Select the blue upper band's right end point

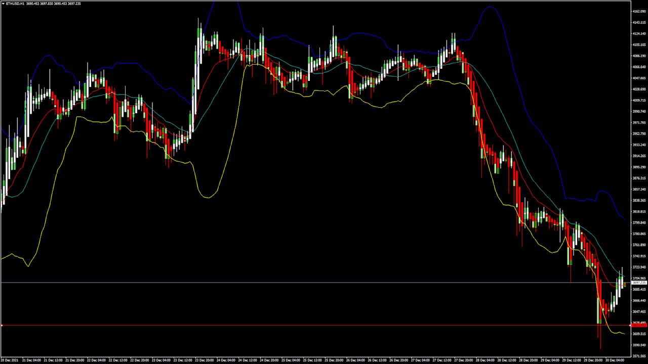pyautogui.click(x=625, y=219)
